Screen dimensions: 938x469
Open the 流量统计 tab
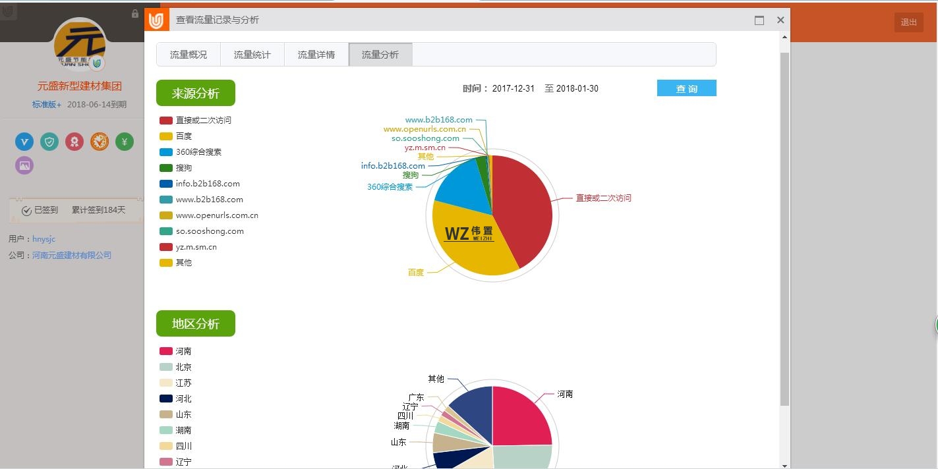tap(252, 55)
